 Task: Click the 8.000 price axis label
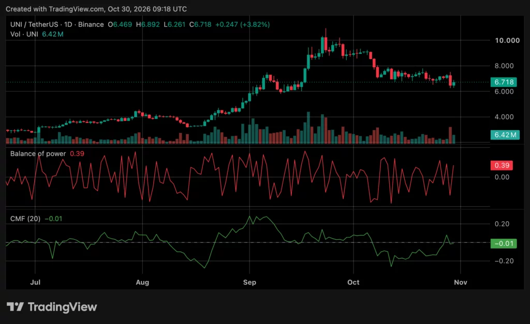pos(504,66)
